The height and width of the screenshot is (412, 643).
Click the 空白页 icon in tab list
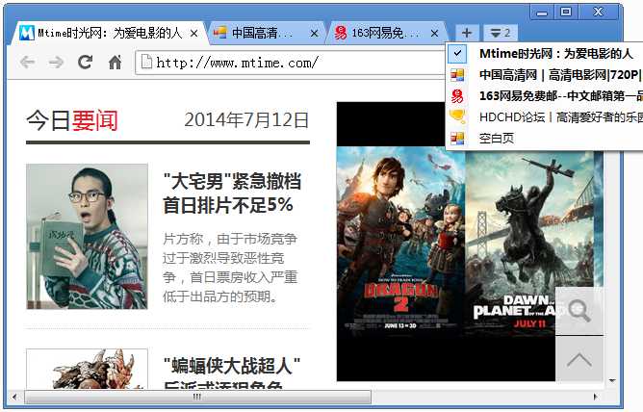(x=457, y=139)
